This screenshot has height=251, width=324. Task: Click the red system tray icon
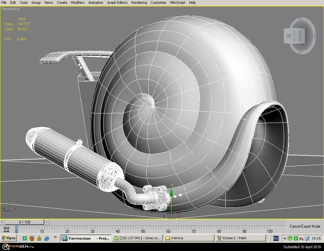tap(301, 238)
